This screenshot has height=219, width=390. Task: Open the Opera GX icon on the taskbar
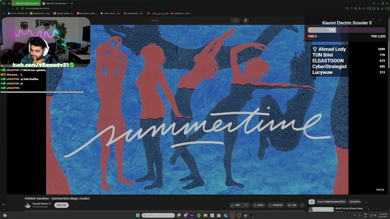[x=232, y=215]
